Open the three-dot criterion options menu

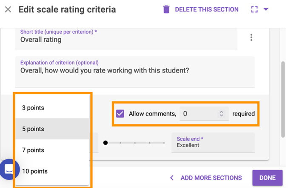click(x=251, y=38)
